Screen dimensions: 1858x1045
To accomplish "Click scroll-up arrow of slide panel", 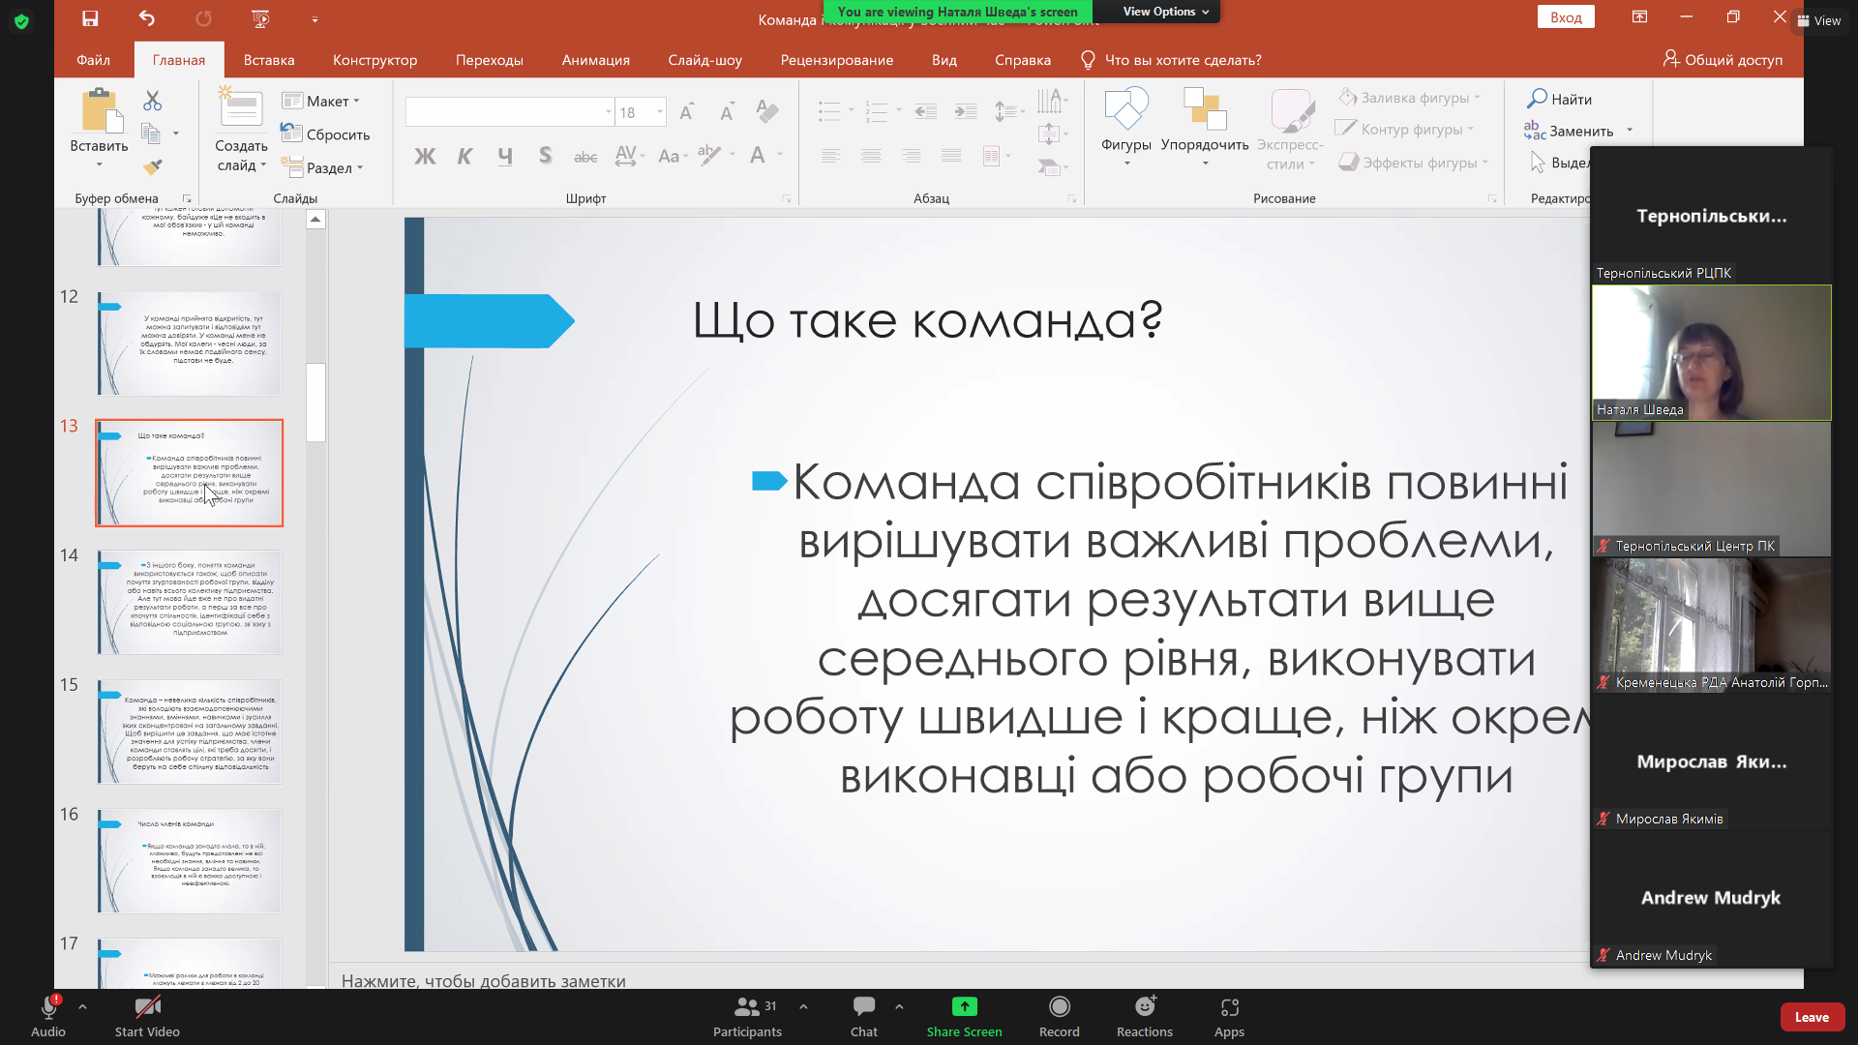I will (x=315, y=220).
